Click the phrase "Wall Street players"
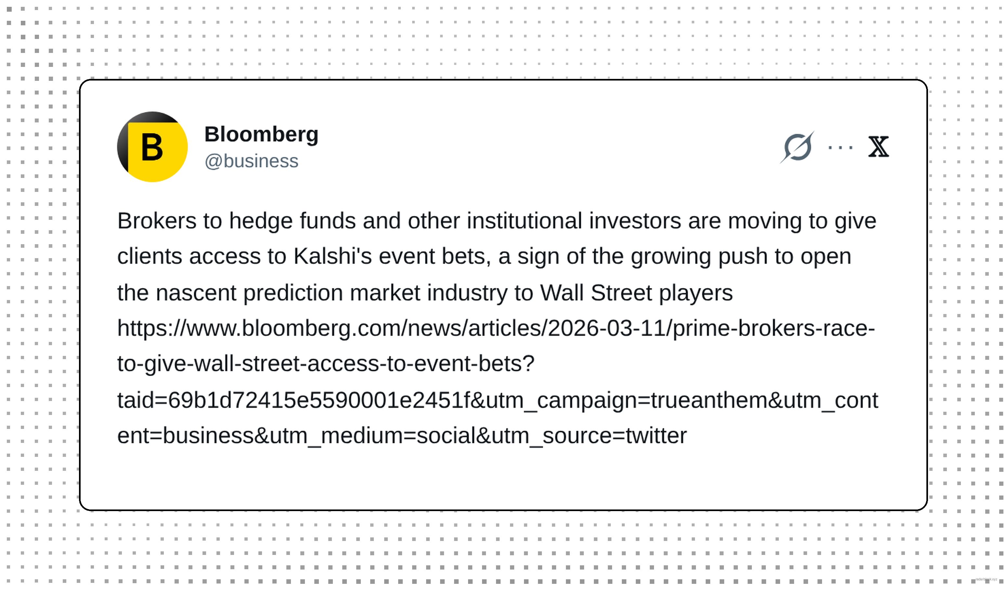1007x590 pixels. (x=636, y=293)
